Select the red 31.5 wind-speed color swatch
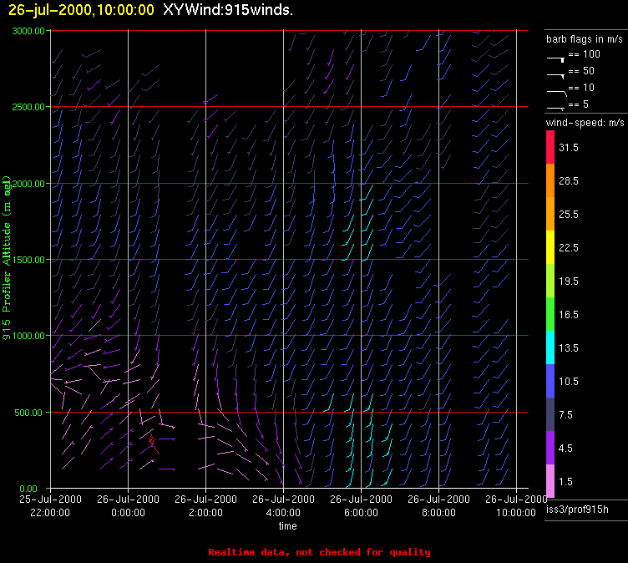The width and height of the screenshot is (628, 563). pyautogui.click(x=551, y=147)
